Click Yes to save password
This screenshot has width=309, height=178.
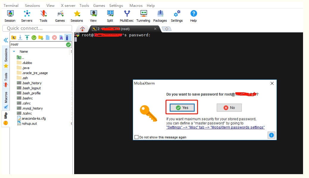(182, 108)
